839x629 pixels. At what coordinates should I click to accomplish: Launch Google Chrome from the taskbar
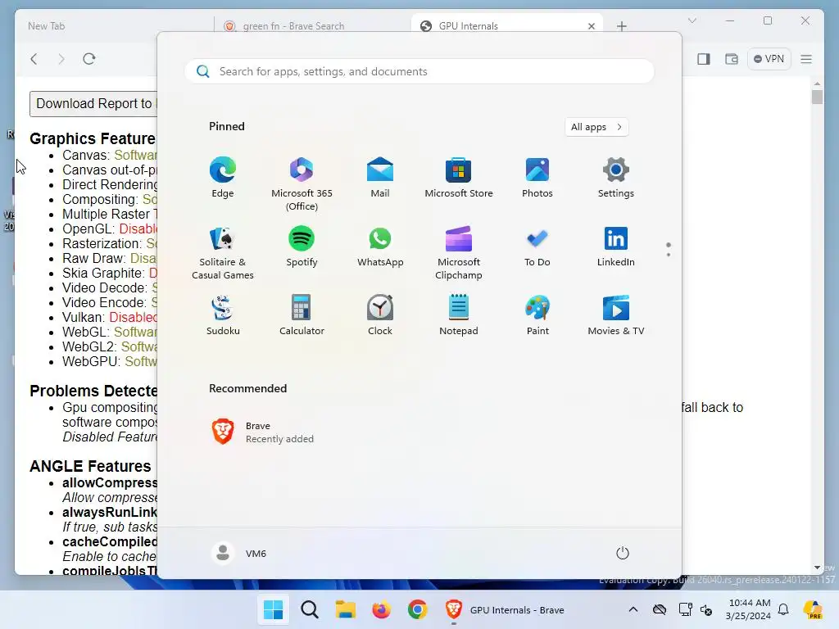417,609
